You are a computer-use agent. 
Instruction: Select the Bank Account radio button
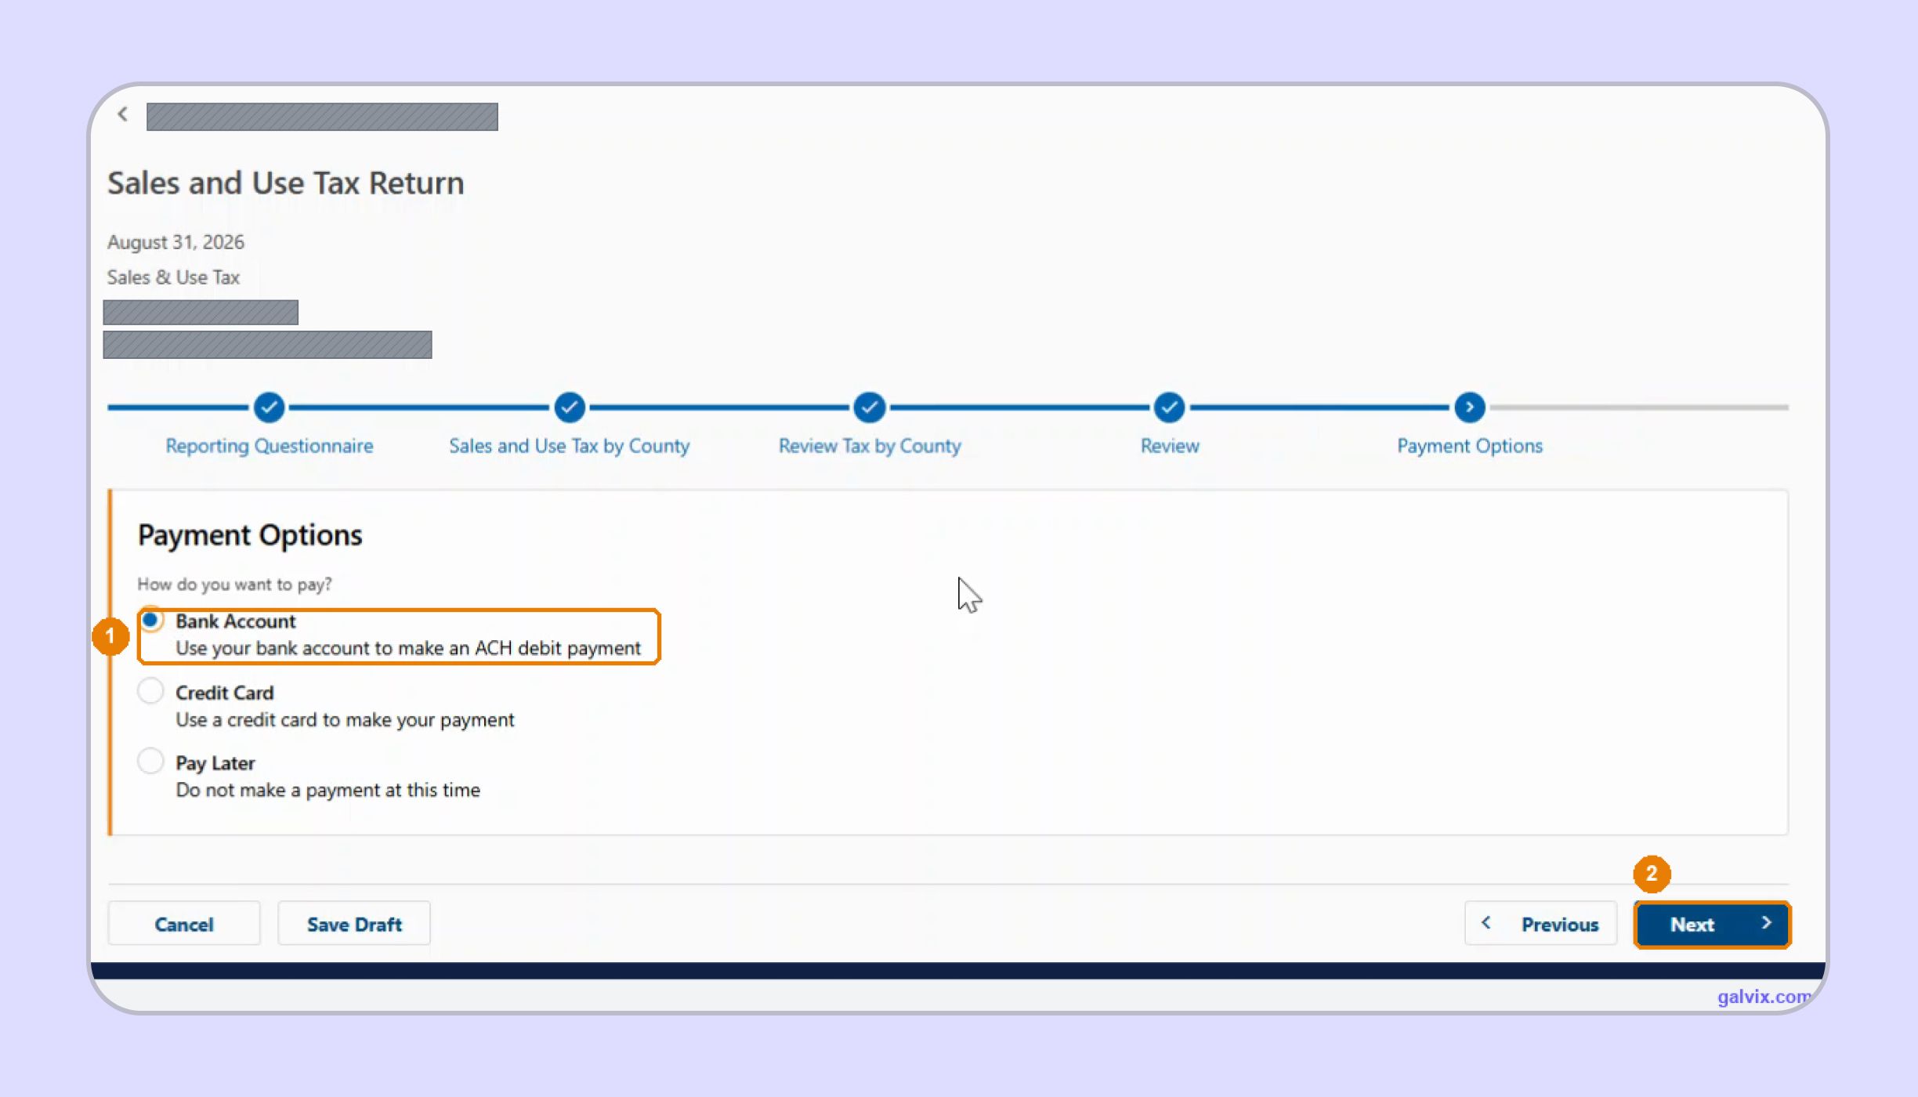click(150, 621)
